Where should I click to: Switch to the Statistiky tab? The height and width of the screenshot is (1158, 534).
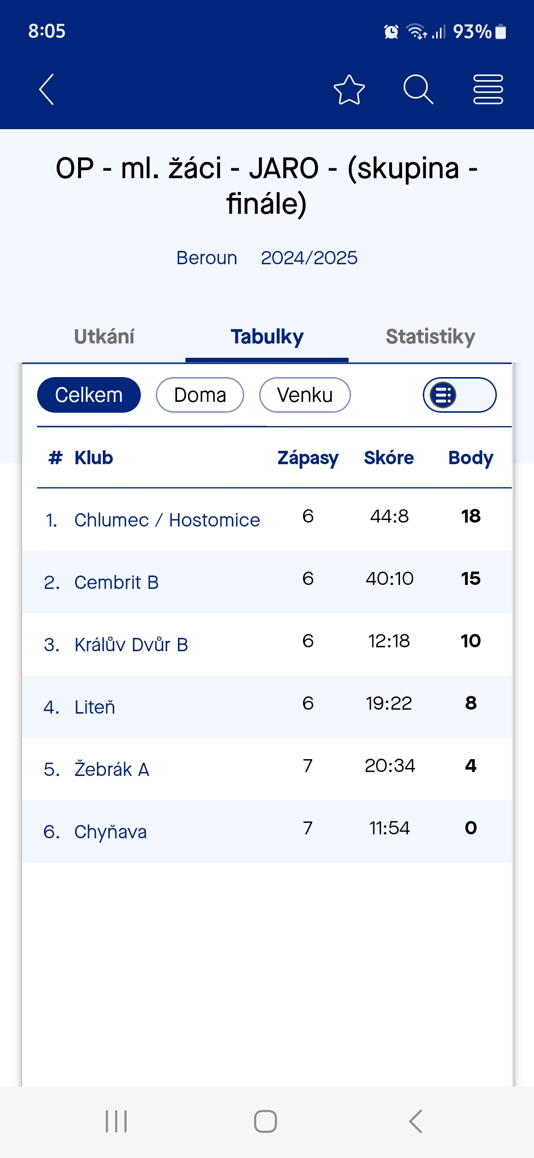click(x=430, y=337)
